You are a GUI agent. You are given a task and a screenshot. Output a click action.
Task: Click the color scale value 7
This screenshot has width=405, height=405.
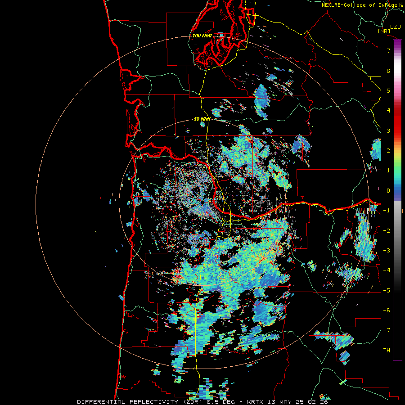(x=388, y=50)
